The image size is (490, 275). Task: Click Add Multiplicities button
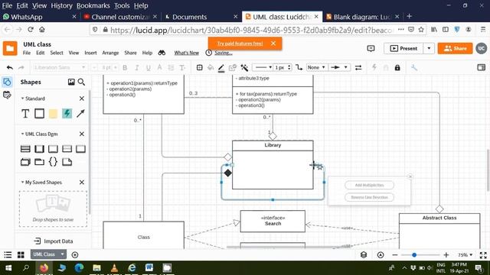point(369,185)
